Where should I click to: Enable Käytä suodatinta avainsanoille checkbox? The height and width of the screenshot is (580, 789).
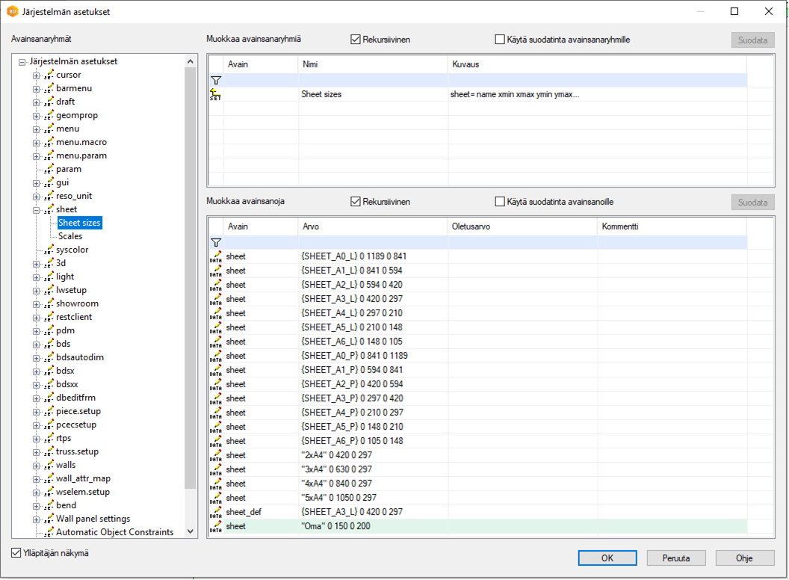click(500, 202)
